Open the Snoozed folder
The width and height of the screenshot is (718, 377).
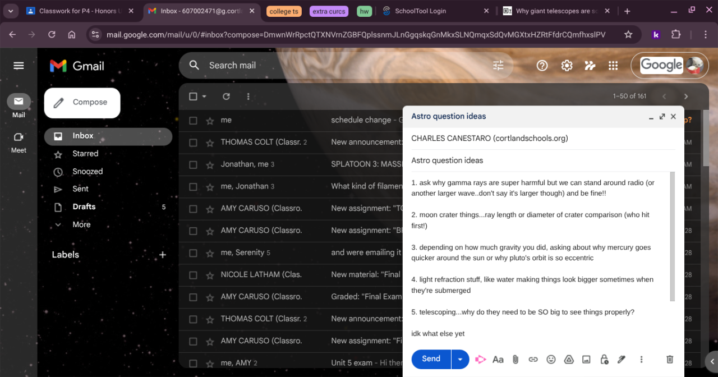[x=88, y=172]
